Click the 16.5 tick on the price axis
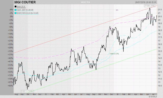 tap(160, 44)
